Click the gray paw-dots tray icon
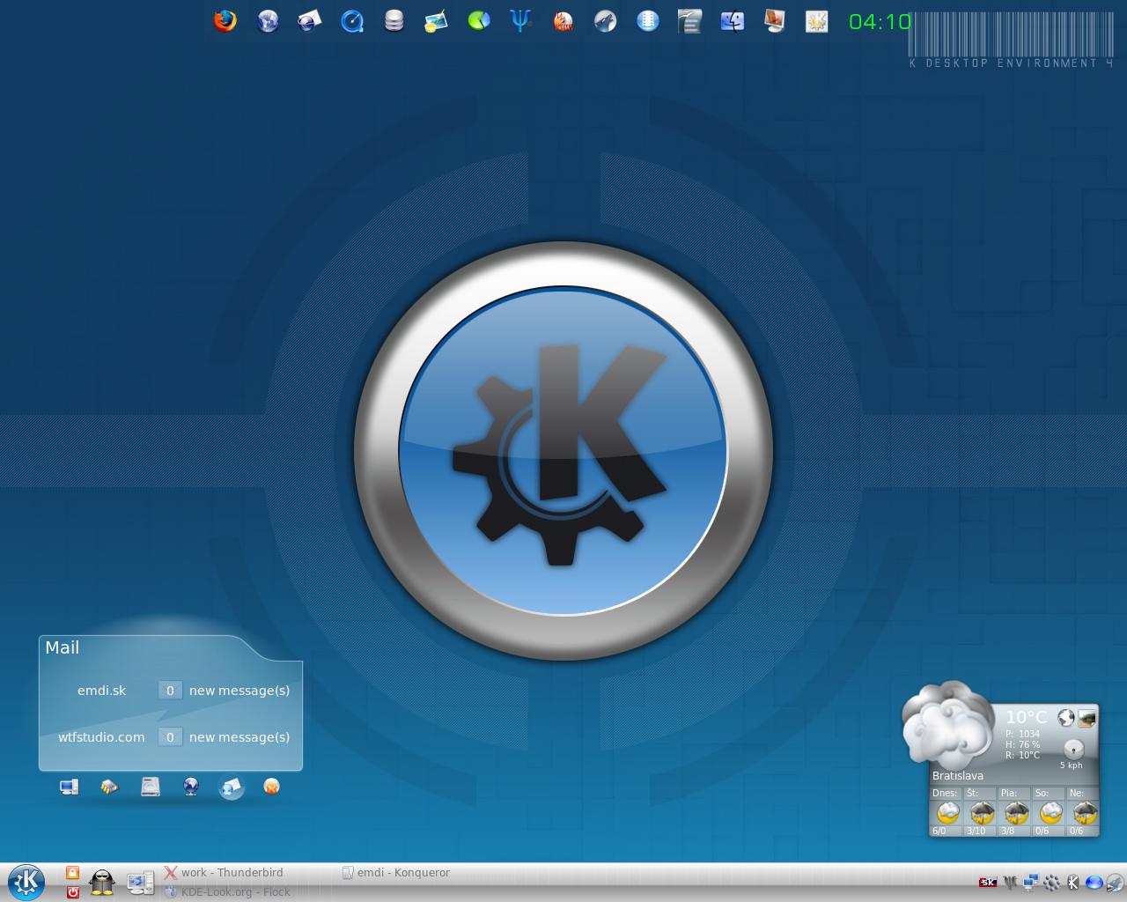This screenshot has height=902, width=1127. click(1051, 882)
